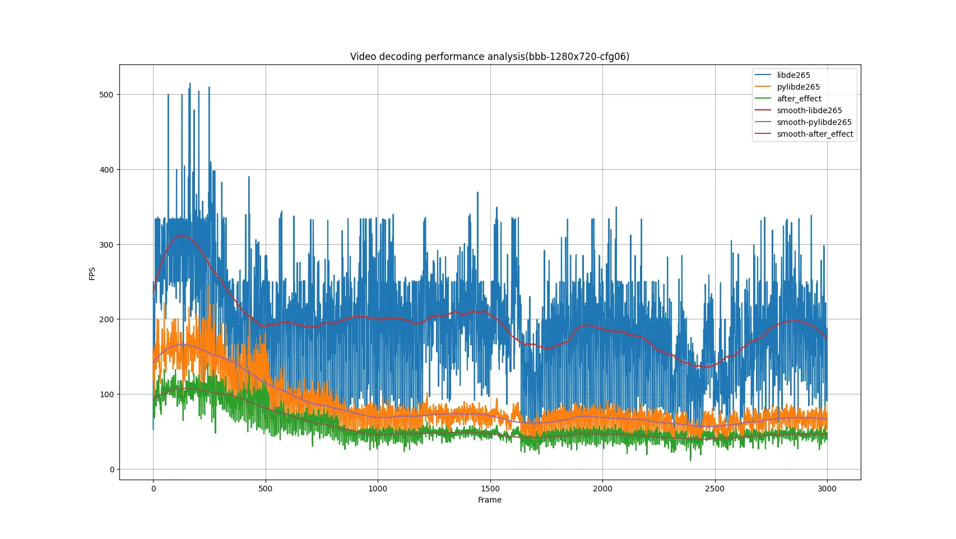
Task: Select the libde265 legend entry
Action: click(x=783, y=75)
